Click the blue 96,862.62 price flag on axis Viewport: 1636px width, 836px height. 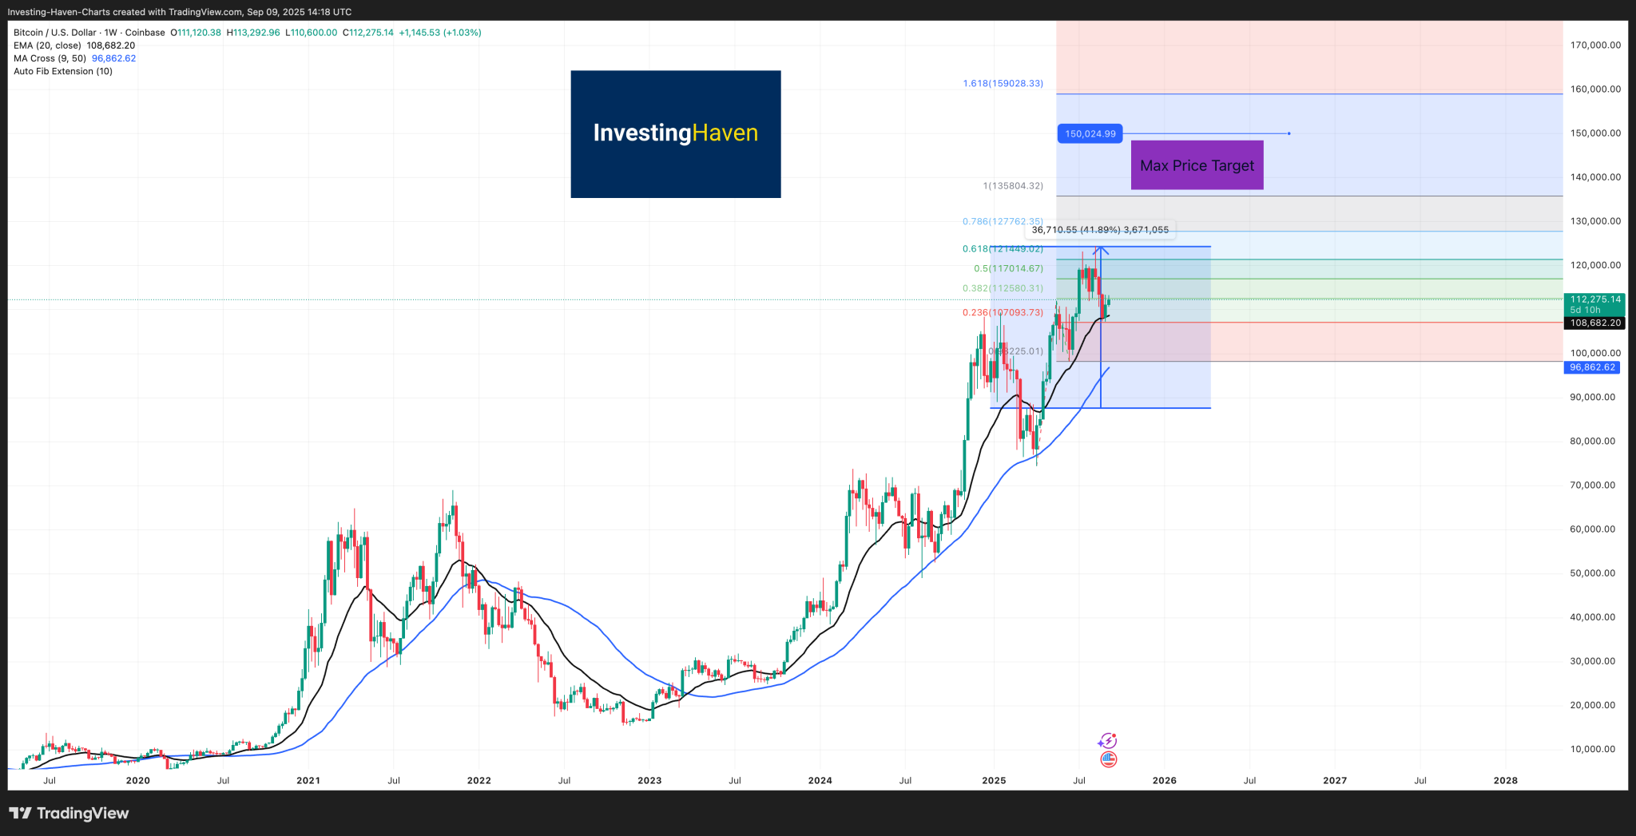[1590, 367]
